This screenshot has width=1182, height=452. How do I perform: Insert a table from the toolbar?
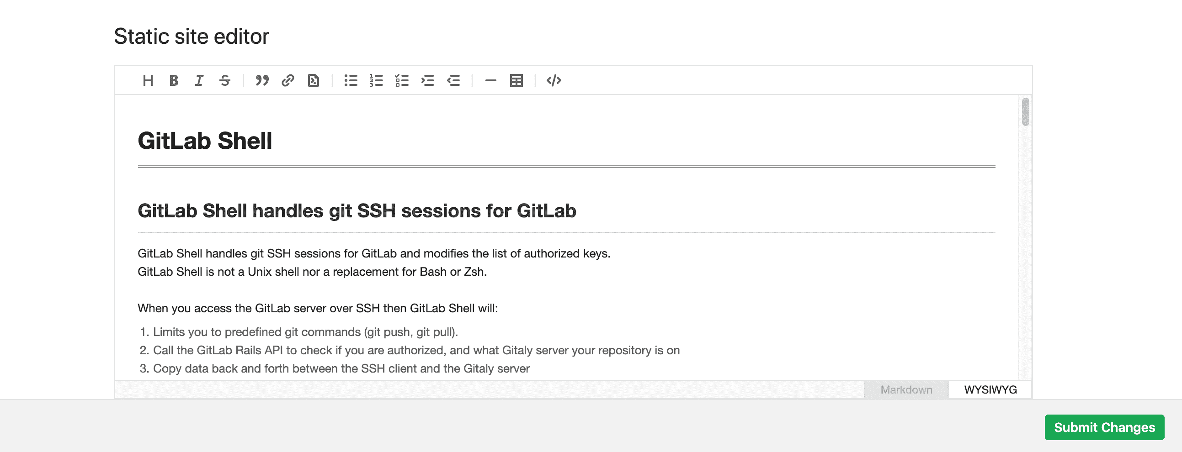[516, 81]
